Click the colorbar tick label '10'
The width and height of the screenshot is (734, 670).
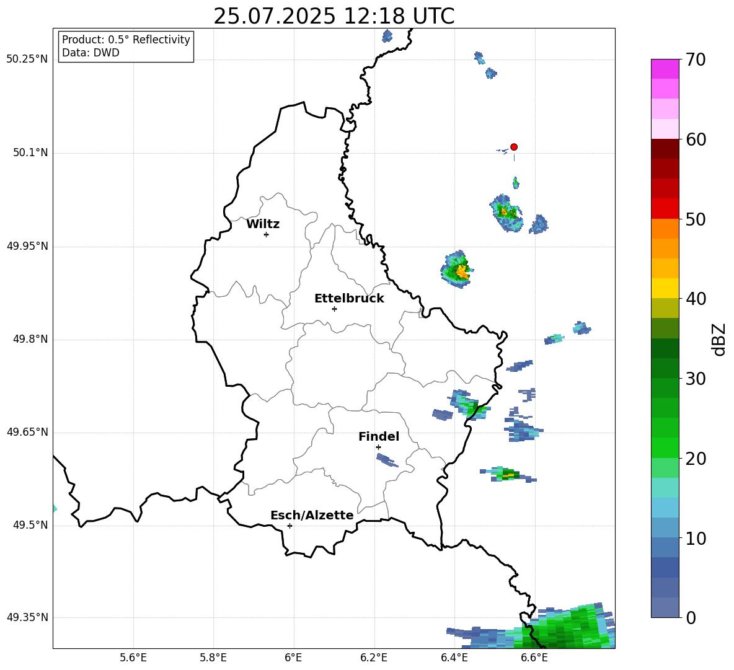click(695, 539)
